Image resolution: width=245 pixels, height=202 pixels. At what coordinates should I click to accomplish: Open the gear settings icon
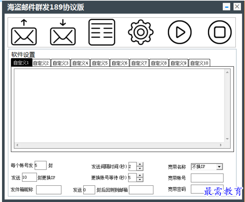[141, 32]
